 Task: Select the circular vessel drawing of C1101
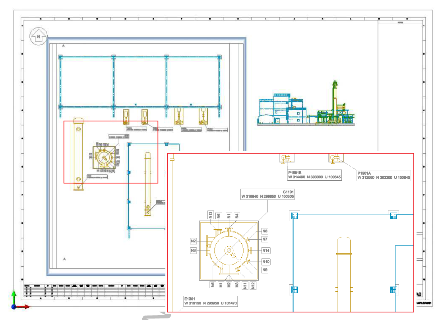pyautogui.click(x=229, y=250)
